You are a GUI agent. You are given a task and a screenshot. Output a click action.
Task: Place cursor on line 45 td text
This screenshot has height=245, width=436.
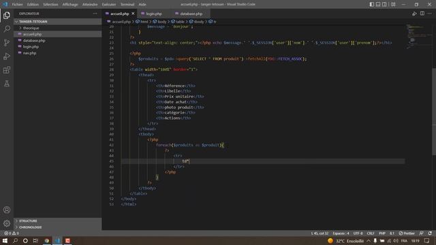[185, 161]
